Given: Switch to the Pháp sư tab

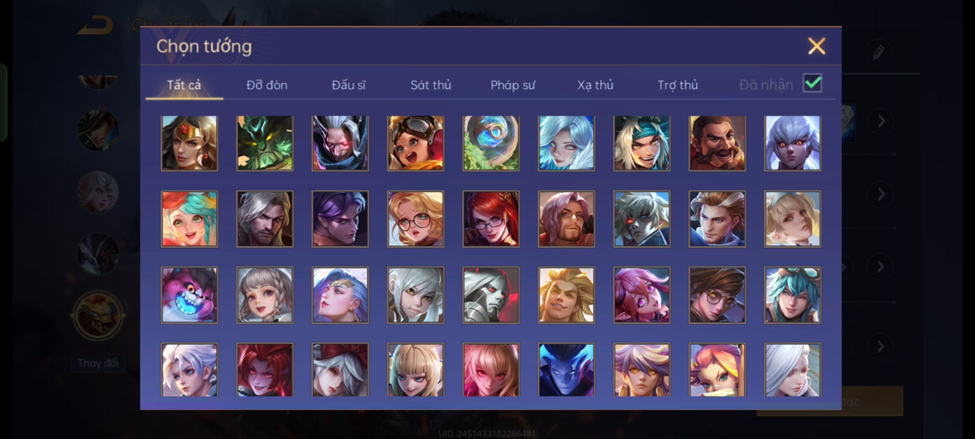Looking at the screenshot, I should (513, 85).
